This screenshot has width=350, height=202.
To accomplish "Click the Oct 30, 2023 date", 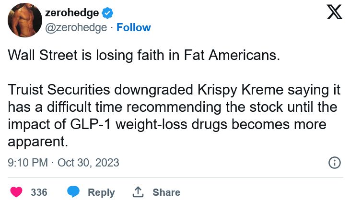I will (x=88, y=163).
